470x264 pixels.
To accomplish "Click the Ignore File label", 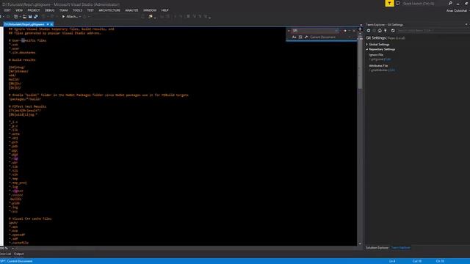I will pyautogui.click(x=376, y=55).
